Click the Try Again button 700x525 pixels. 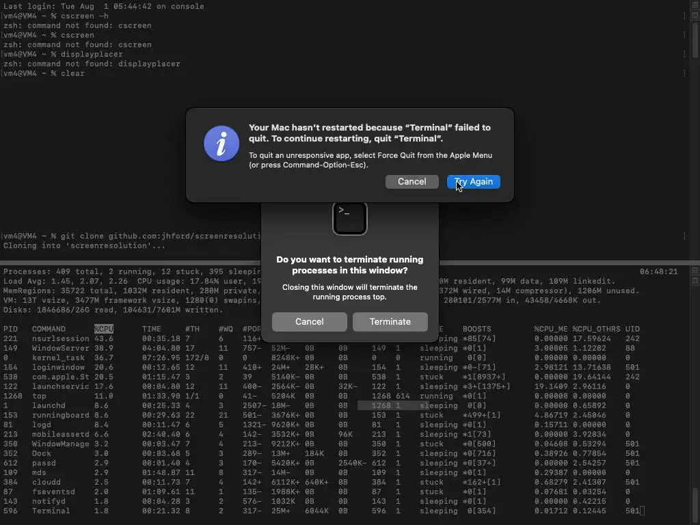pos(473,182)
